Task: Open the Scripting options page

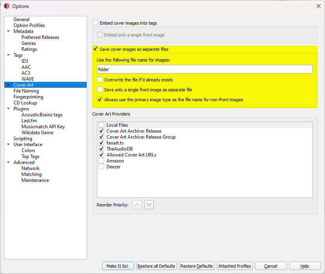Action: pyautogui.click(x=23, y=138)
